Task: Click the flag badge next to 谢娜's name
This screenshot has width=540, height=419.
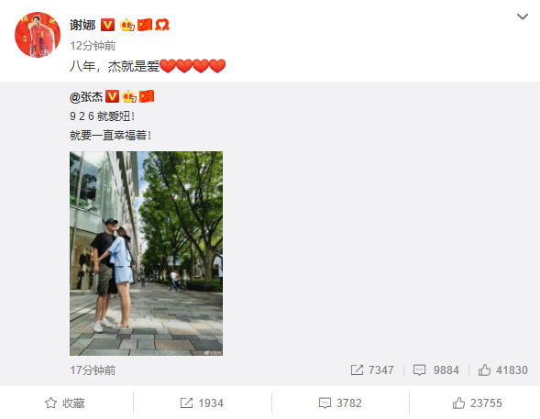Action: click(x=145, y=25)
